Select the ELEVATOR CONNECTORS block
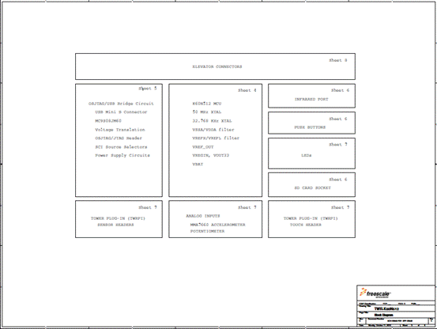 tap(215, 66)
